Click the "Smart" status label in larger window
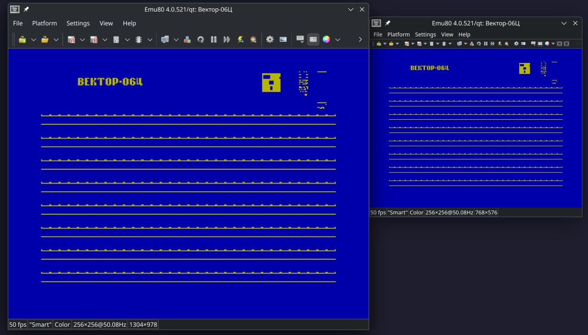588x335 pixels. point(40,324)
